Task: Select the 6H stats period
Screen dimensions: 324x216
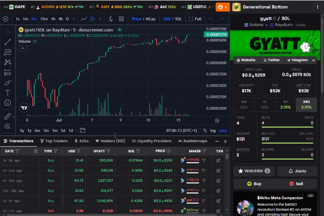Action: (285, 105)
